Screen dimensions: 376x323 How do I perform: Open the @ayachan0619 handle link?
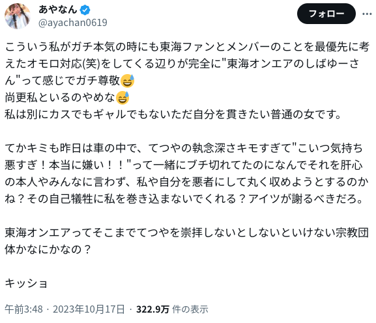72,23
